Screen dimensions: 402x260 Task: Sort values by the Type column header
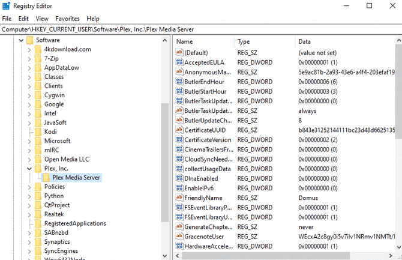click(x=265, y=41)
